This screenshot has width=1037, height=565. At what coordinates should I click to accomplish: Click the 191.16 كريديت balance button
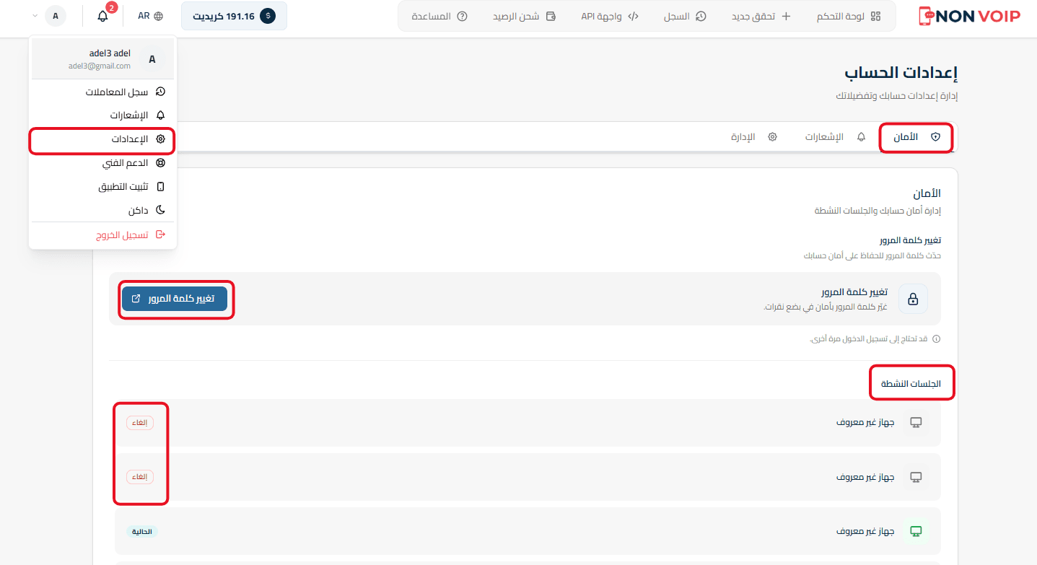coord(234,16)
